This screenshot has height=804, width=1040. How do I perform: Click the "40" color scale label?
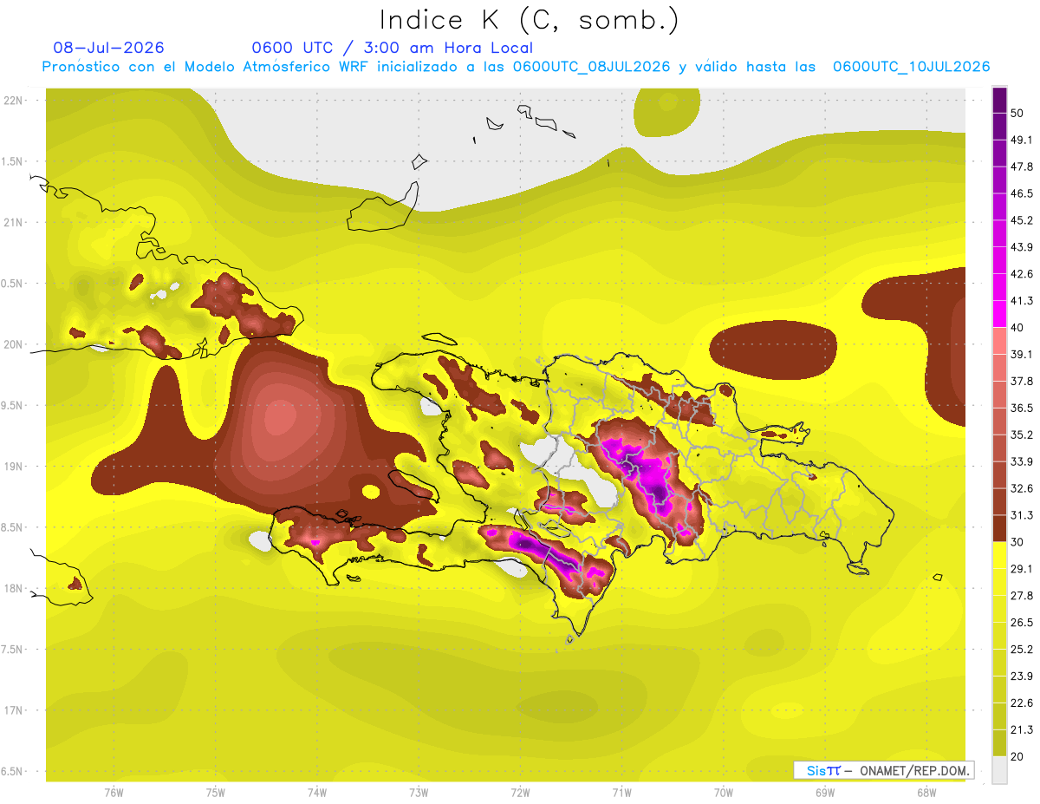click(x=1018, y=327)
